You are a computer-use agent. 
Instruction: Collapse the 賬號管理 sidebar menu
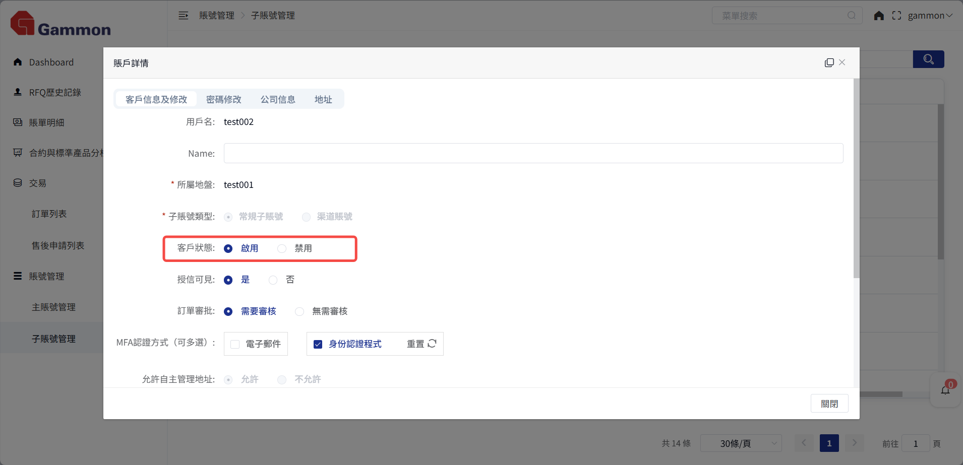point(46,276)
